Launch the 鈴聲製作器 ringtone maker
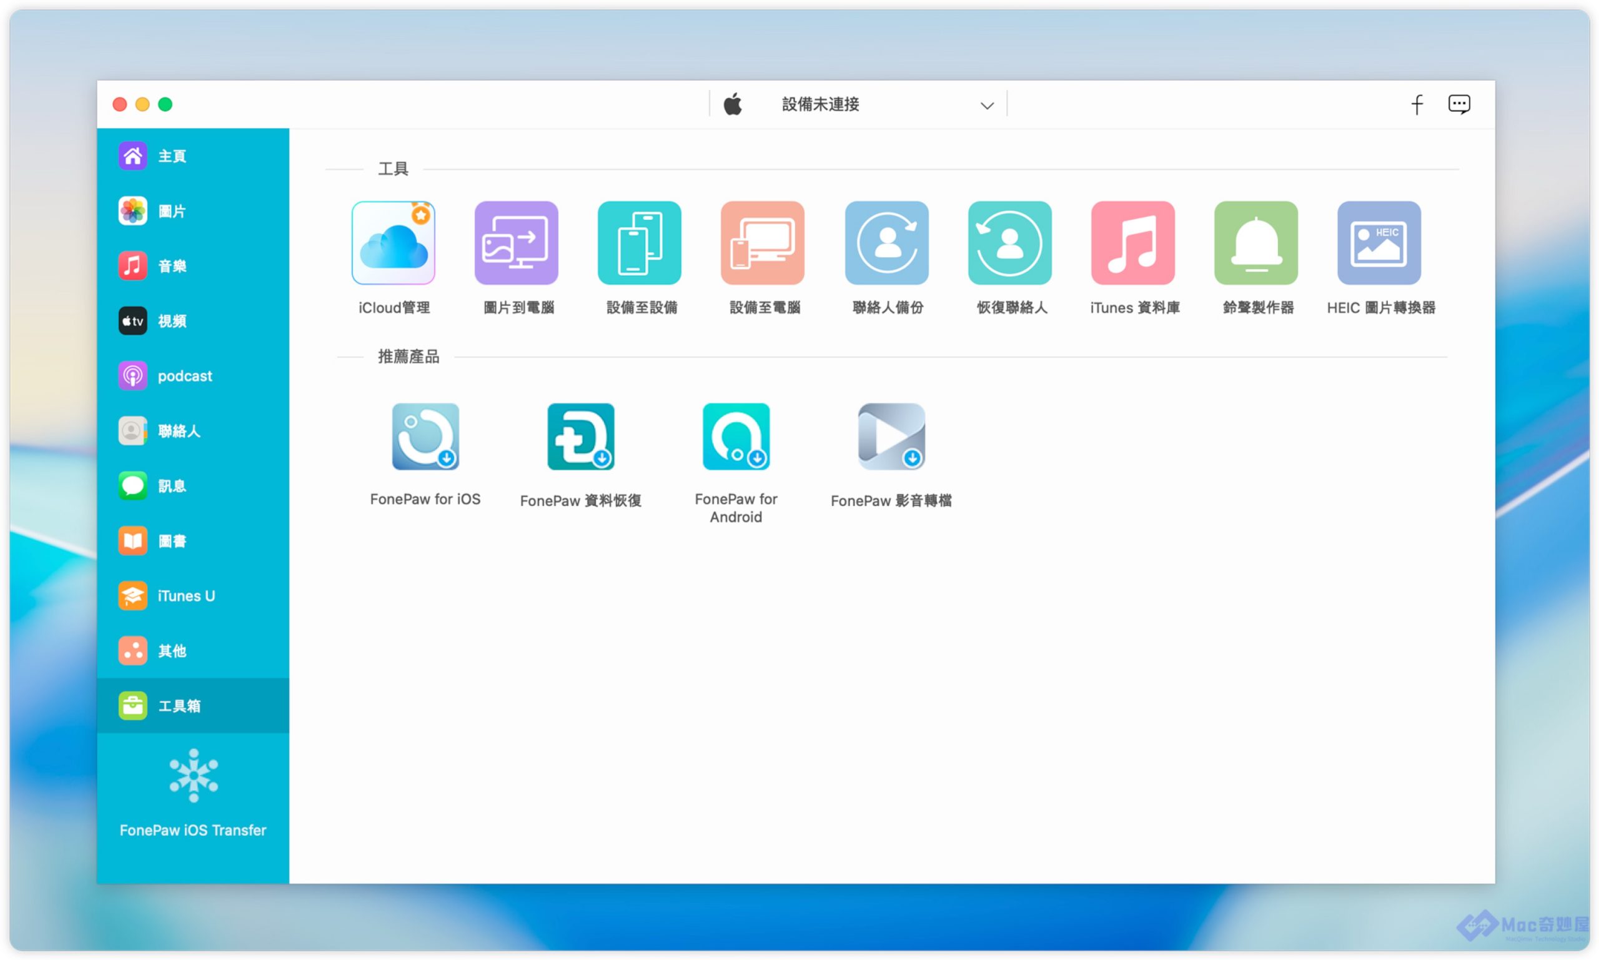 click(x=1255, y=243)
